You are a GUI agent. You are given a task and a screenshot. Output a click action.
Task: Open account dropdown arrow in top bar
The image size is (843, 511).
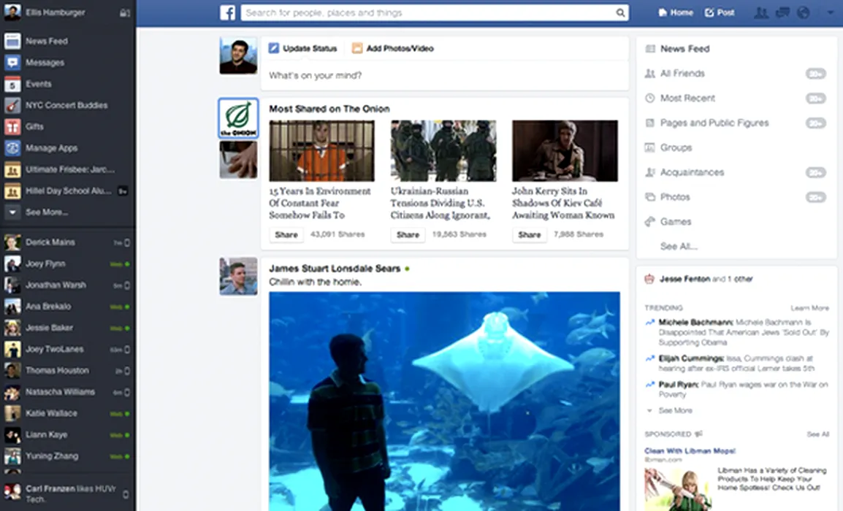pos(830,12)
